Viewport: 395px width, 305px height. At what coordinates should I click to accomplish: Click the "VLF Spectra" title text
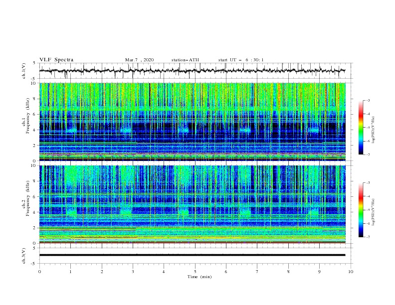(56, 60)
